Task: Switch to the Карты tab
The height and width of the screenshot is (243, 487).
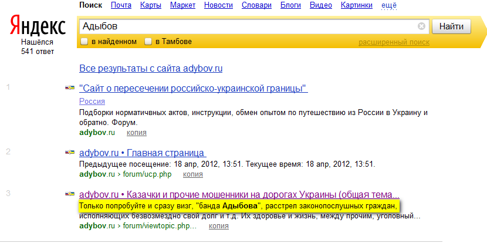Action: click(150, 5)
